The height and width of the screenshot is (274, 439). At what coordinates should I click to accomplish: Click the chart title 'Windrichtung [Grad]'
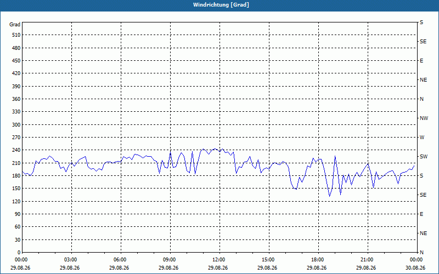pyautogui.click(x=221, y=5)
